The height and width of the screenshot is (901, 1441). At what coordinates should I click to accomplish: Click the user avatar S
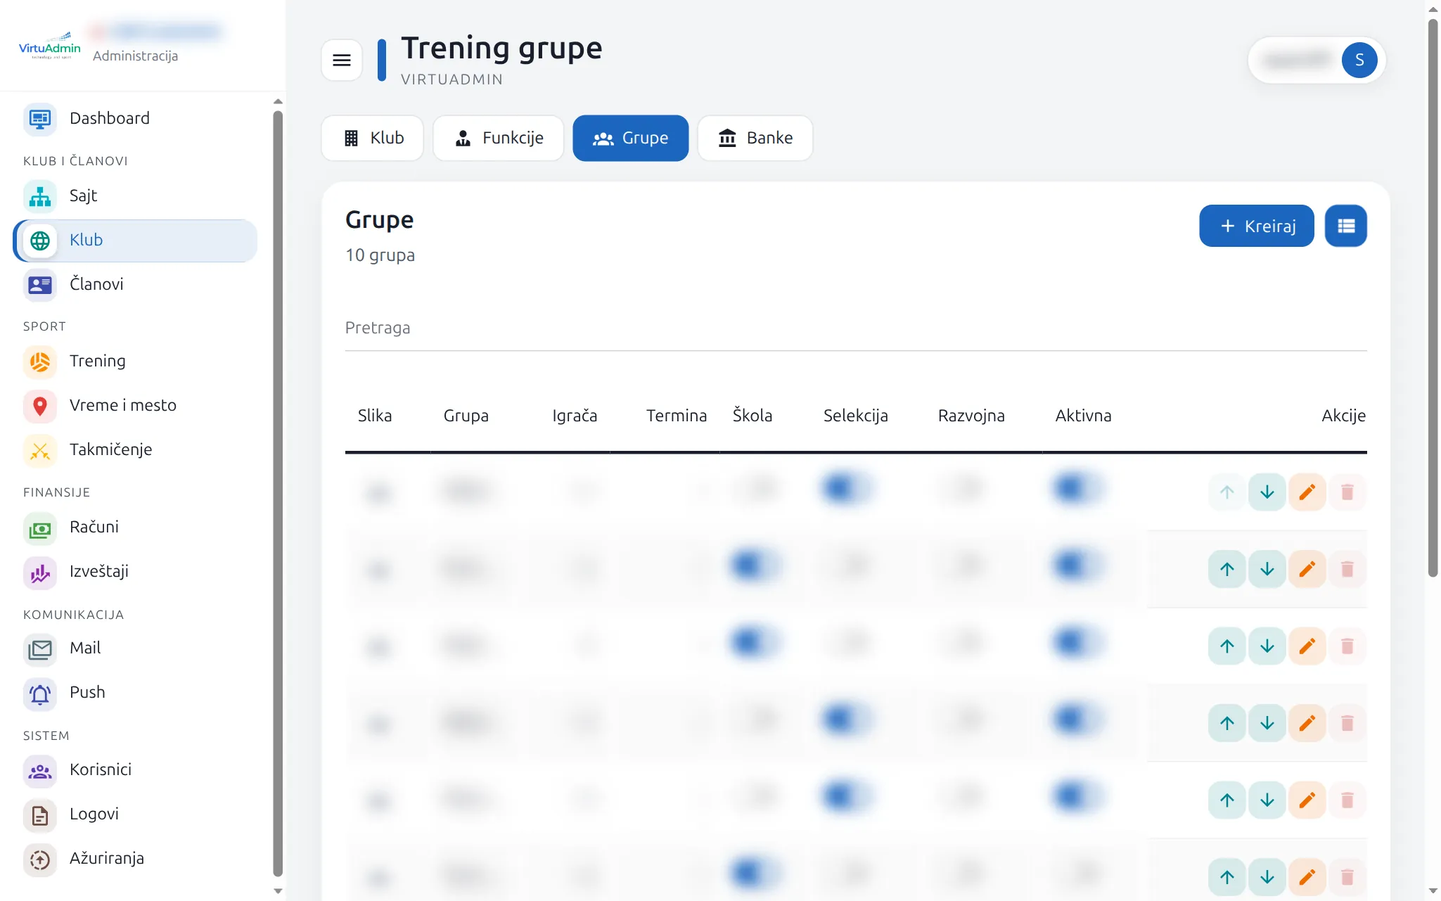point(1359,60)
